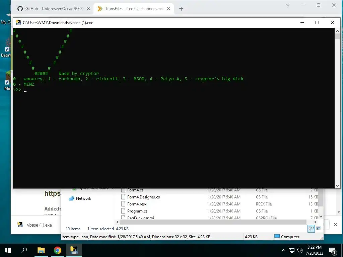
Task: Switch Explorer to large icons view
Action: (319, 229)
